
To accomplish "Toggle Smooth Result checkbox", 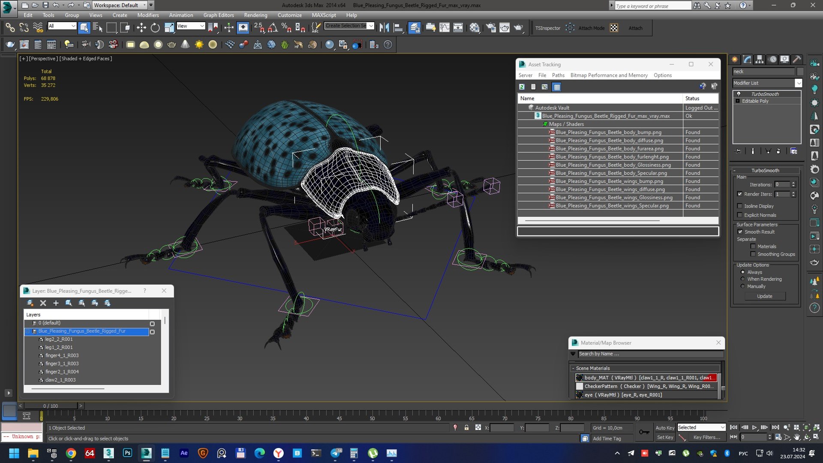I will click(740, 232).
